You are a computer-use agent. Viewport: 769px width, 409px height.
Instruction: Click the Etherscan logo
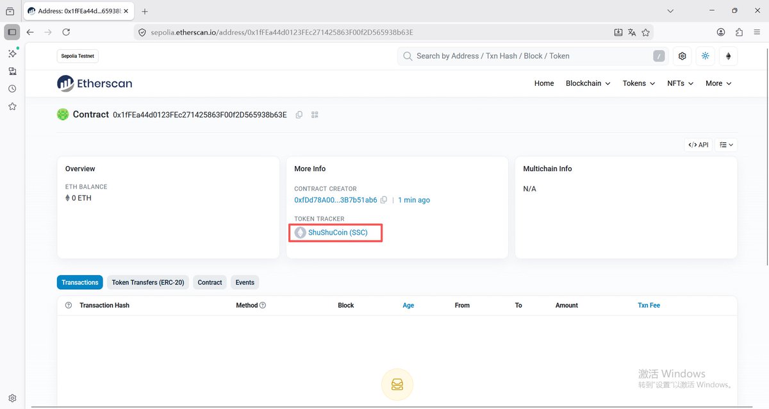pyautogui.click(x=95, y=83)
